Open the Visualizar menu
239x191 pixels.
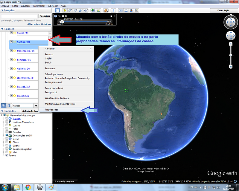pyautogui.click(x=25, y=6)
